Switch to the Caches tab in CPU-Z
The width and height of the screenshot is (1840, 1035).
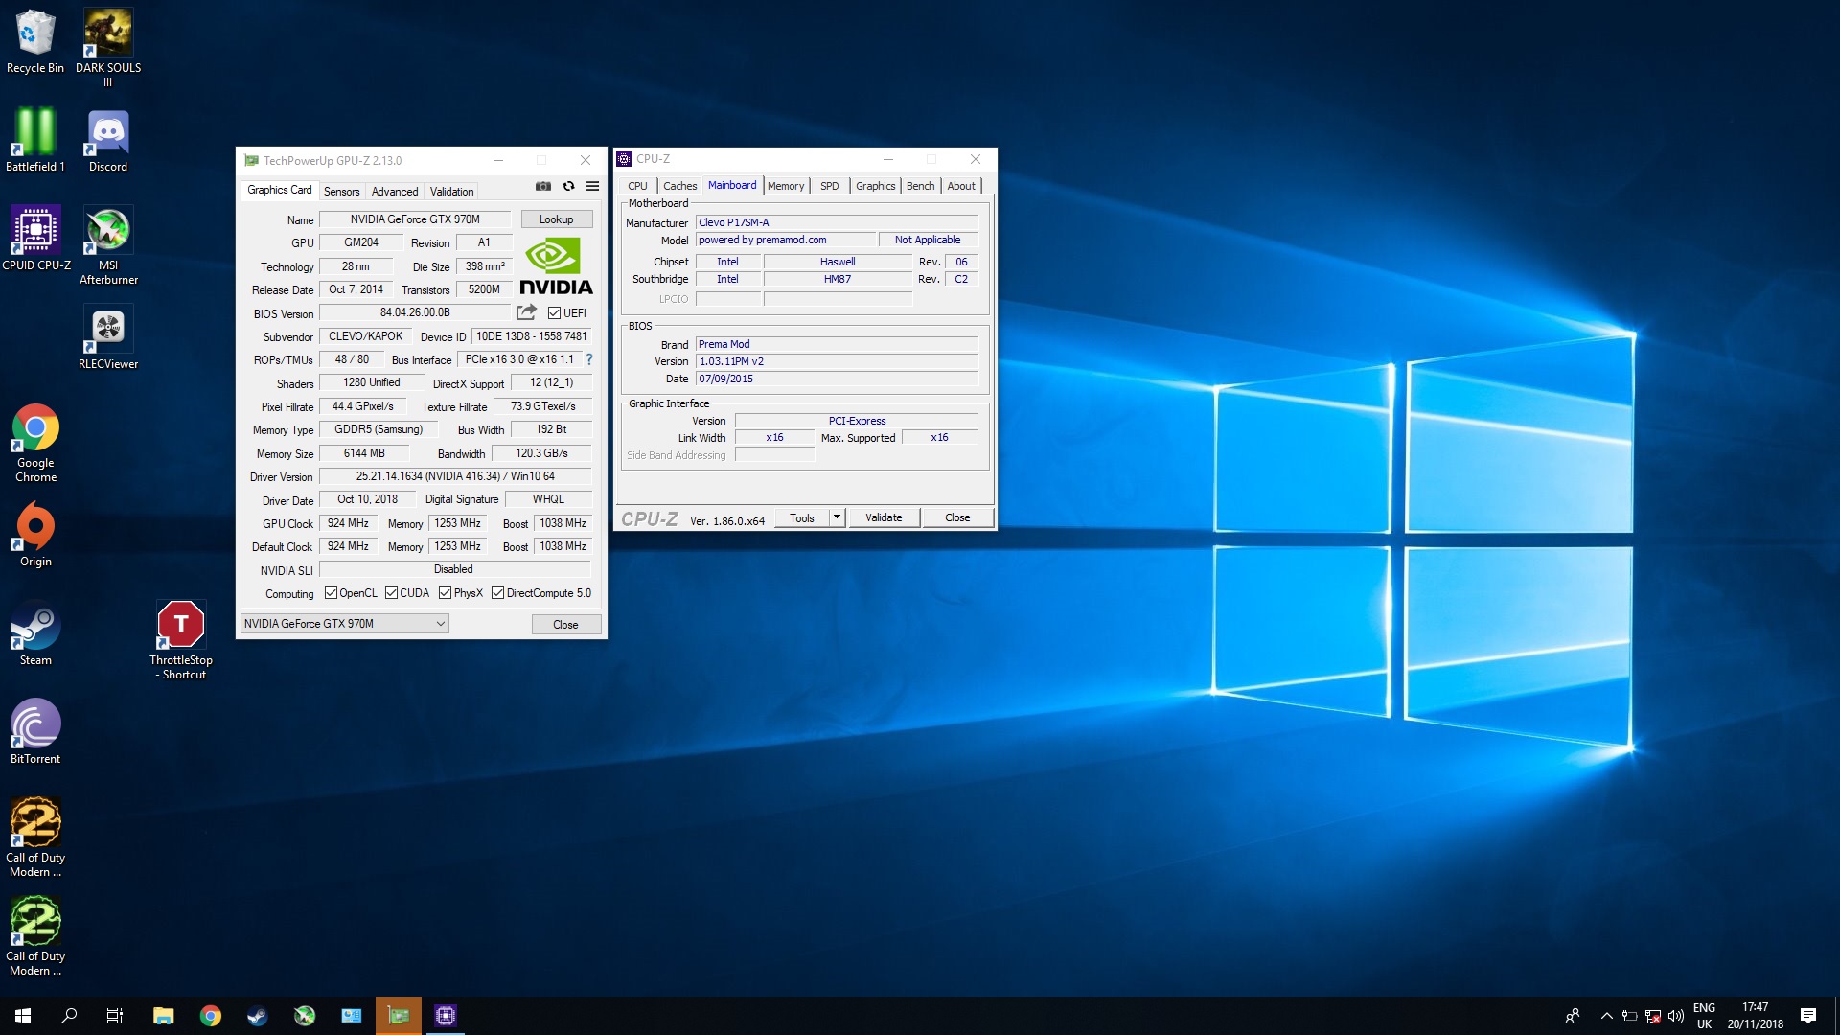click(679, 186)
